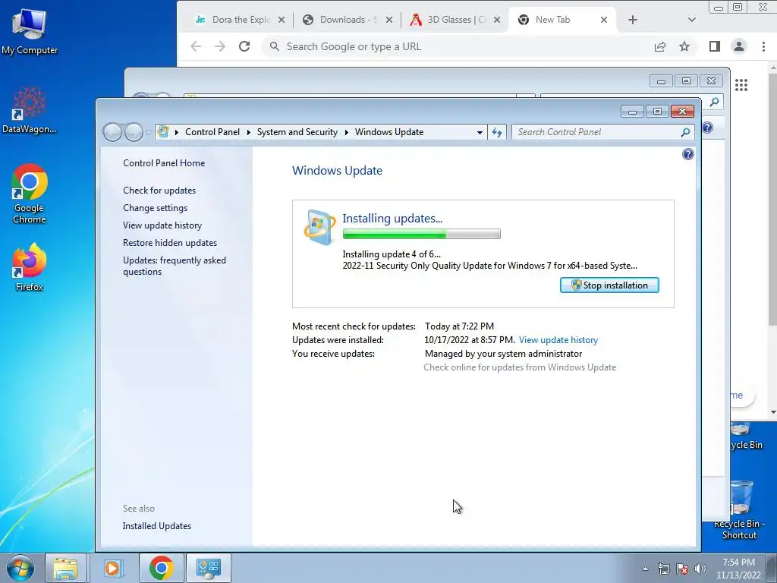Click Chrome's back arrow

tap(196, 46)
